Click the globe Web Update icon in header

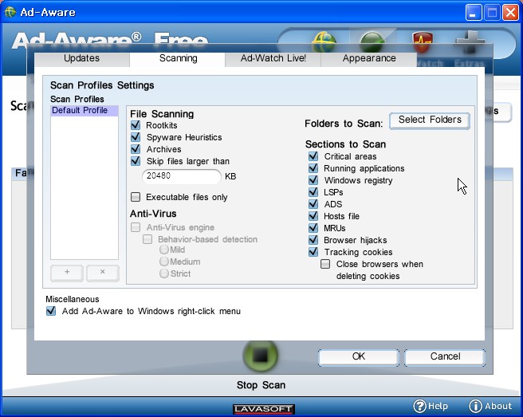pyautogui.click(x=324, y=41)
